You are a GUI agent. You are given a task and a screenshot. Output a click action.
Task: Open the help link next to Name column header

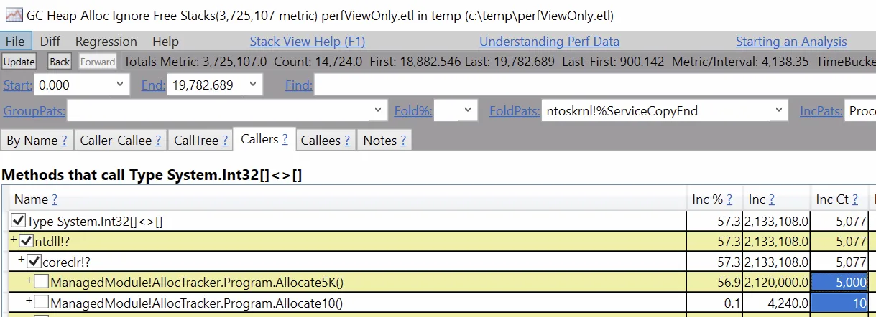[x=55, y=200]
